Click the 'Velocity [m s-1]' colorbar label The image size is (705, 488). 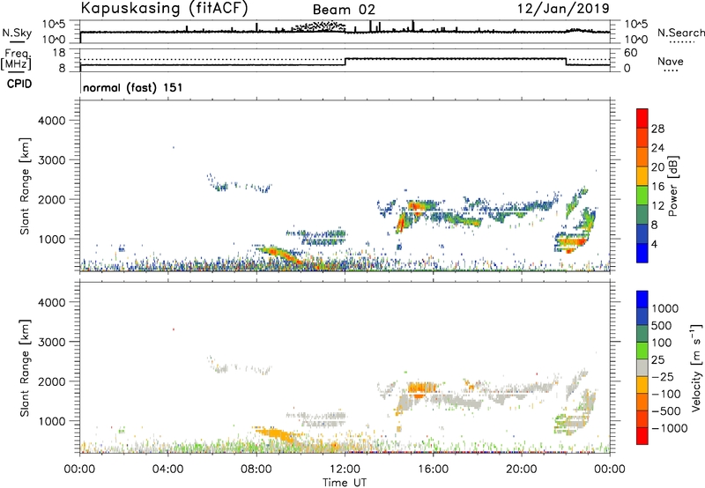tap(696, 367)
